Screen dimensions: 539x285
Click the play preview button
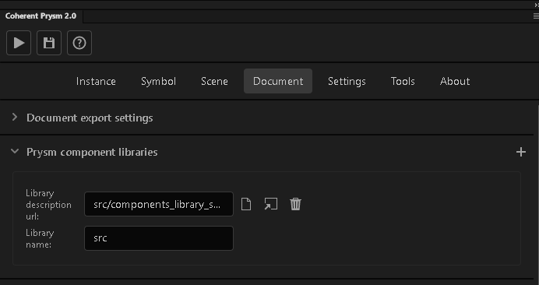coord(19,43)
